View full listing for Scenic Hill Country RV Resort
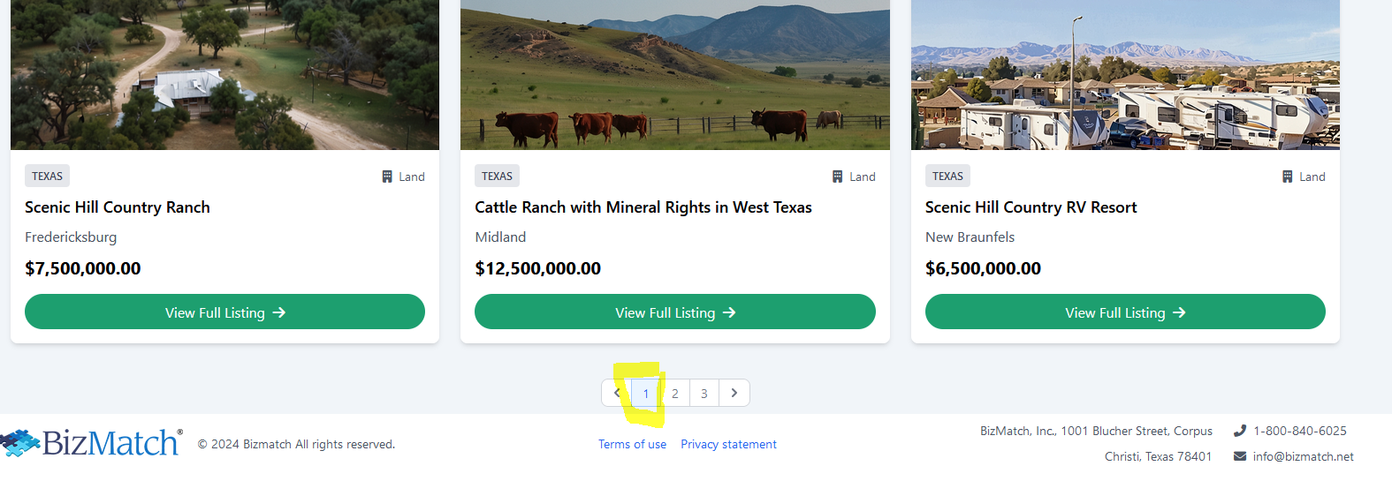1392x496 pixels. 1125,312
